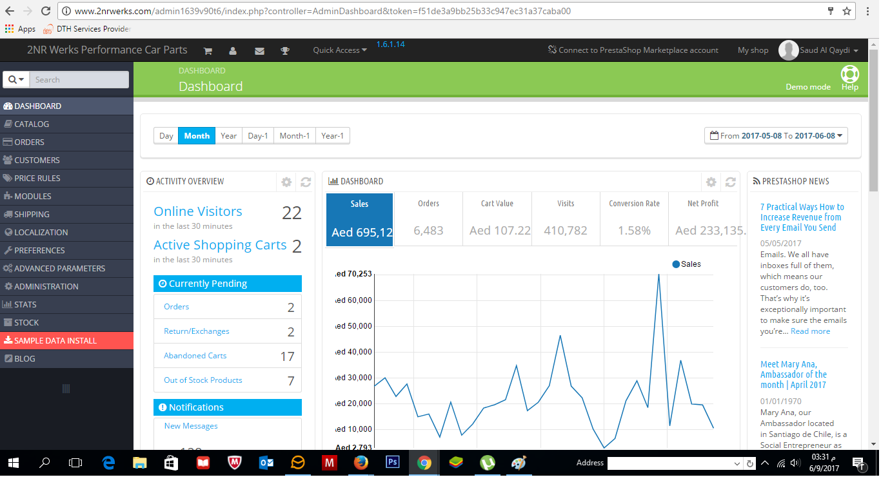The height and width of the screenshot is (495, 881).
Task: Click the customer person icon in header
Action: (233, 51)
